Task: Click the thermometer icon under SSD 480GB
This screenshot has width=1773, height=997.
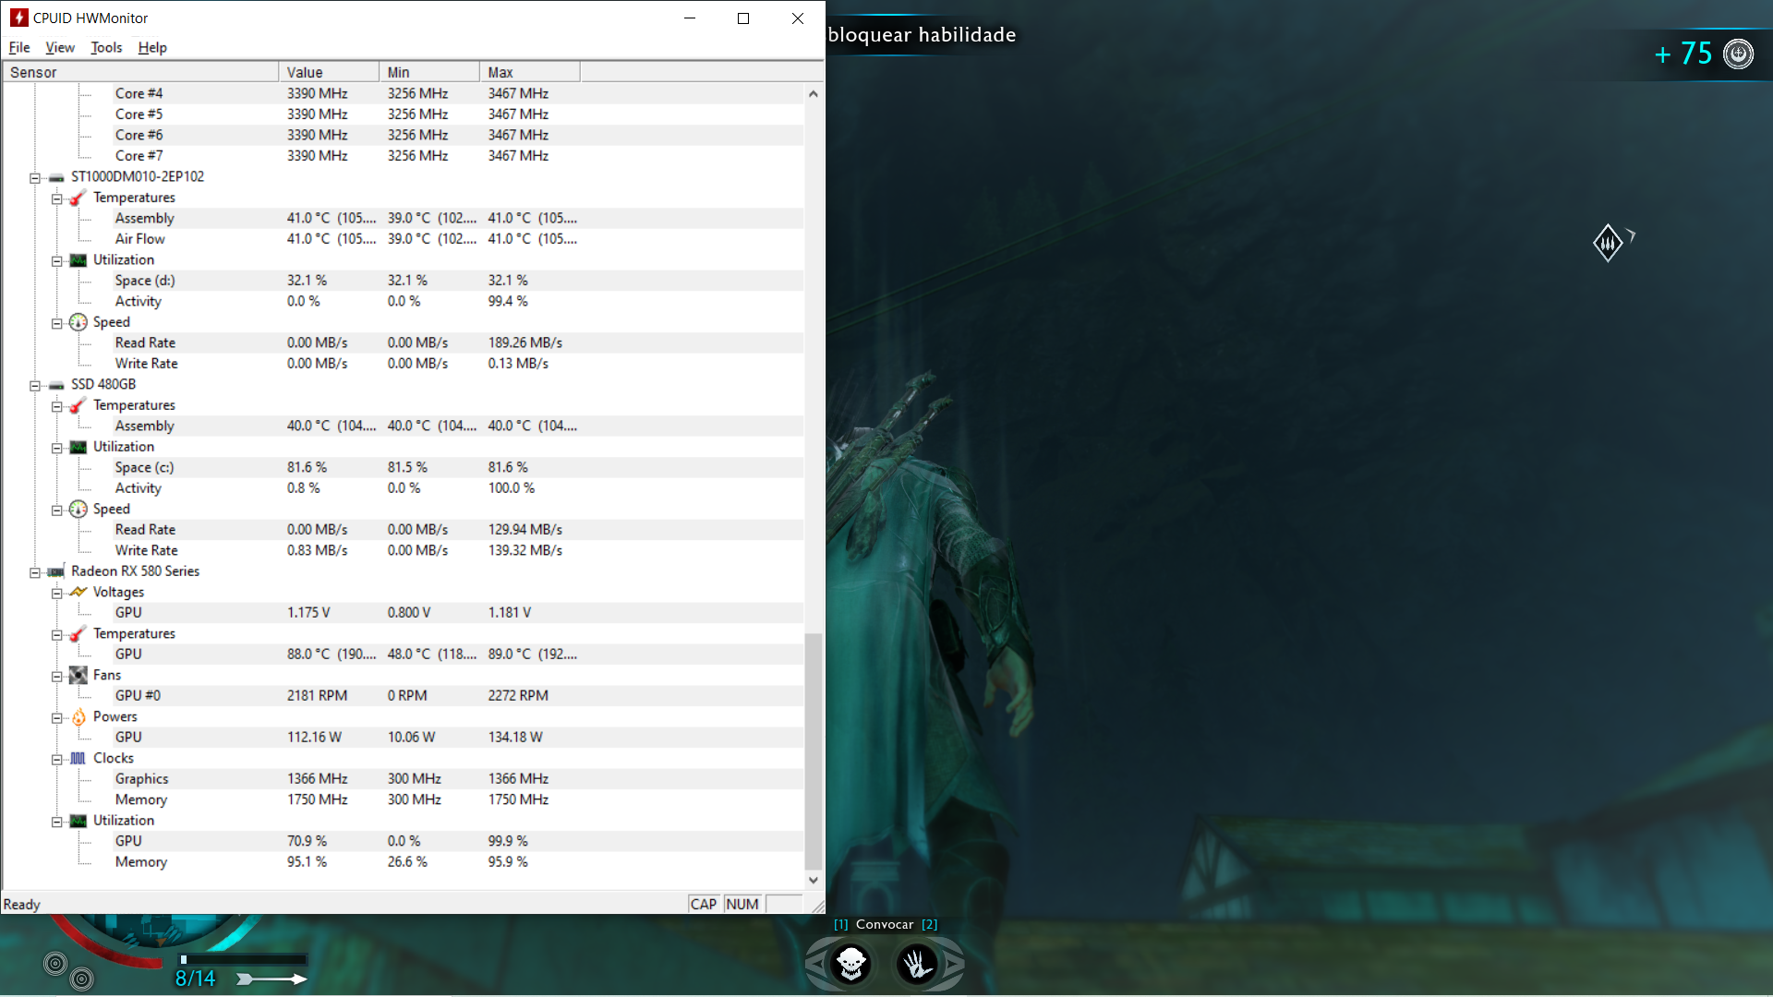Action: (x=78, y=405)
